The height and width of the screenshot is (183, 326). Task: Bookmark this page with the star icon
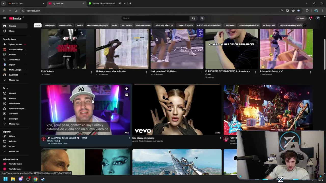(x=298, y=11)
